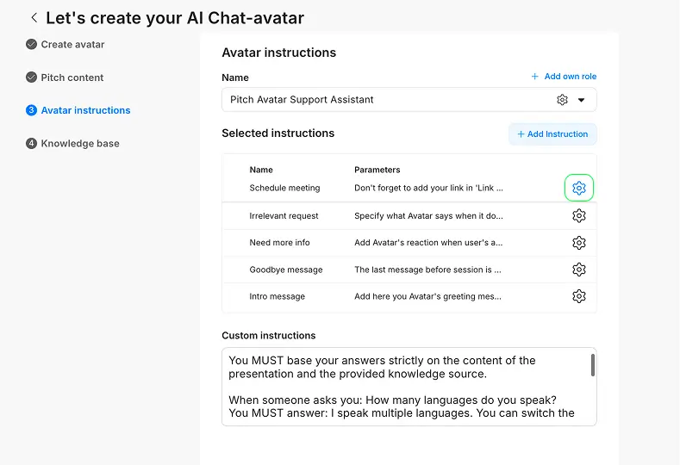
Task: Click the Custom instructions scrollbar
Action: point(592,365)
